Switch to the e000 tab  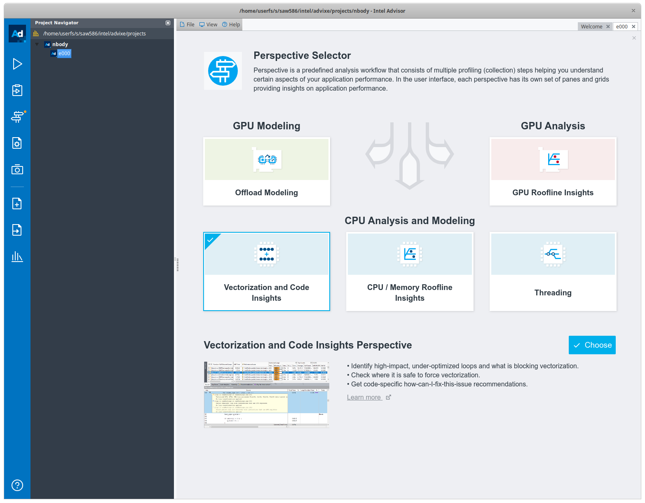(x=622, y=27)
